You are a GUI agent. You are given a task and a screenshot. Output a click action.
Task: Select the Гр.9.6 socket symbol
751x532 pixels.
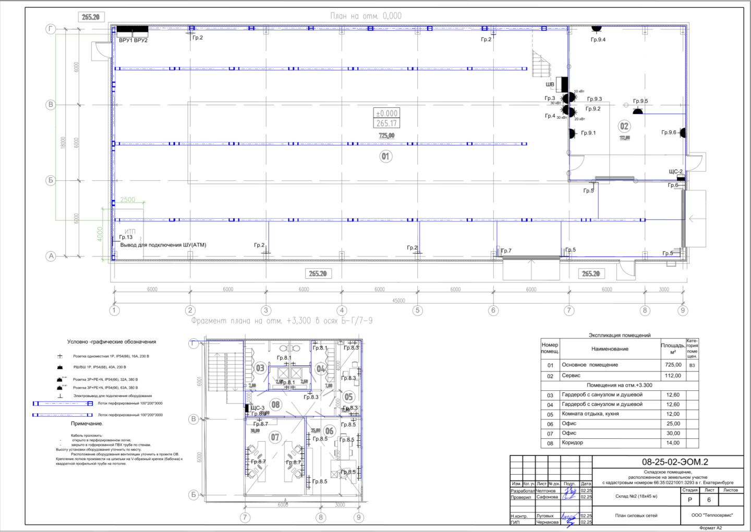coord(682,132)
